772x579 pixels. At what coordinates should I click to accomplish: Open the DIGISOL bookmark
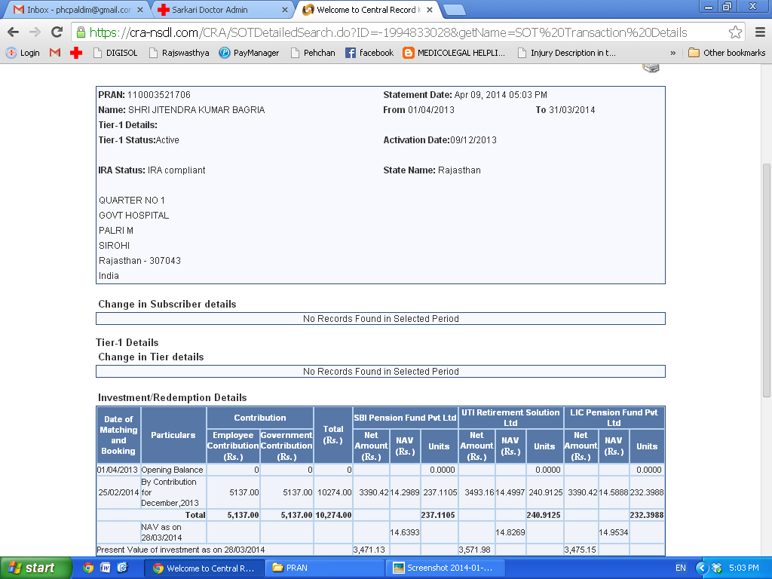pyautogui.click(x=115, y=53)
